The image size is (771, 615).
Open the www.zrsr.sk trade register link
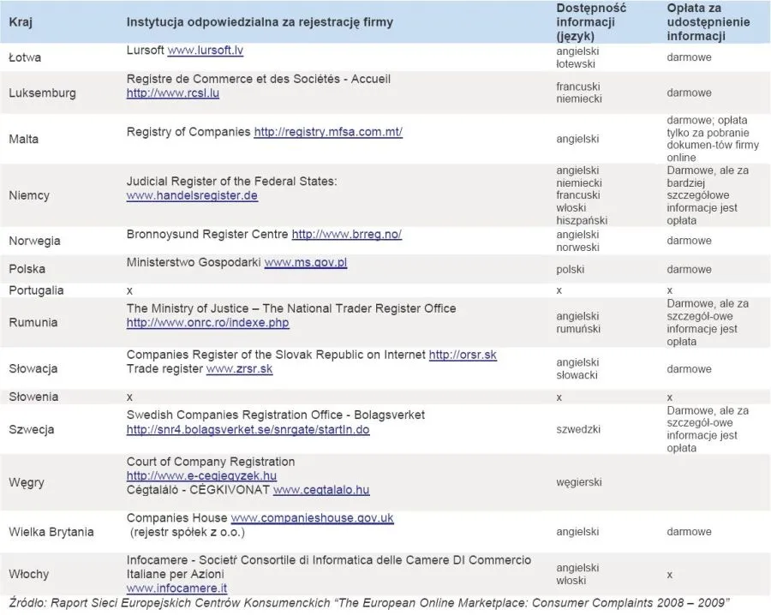239,369
